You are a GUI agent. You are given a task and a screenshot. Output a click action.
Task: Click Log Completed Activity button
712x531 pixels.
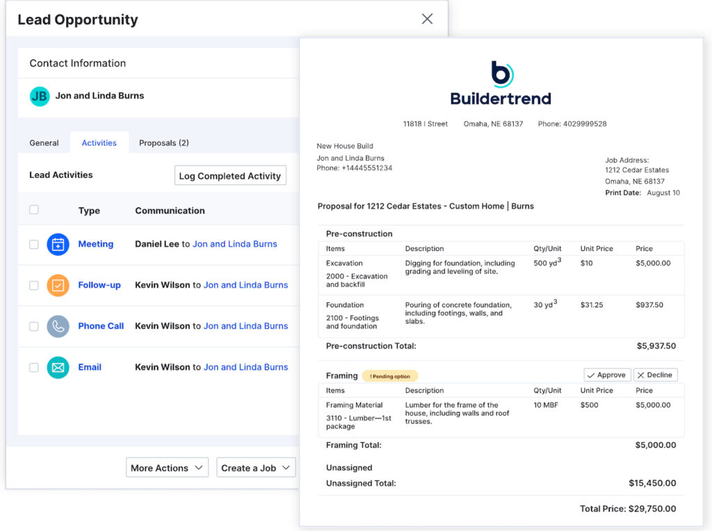230,176
